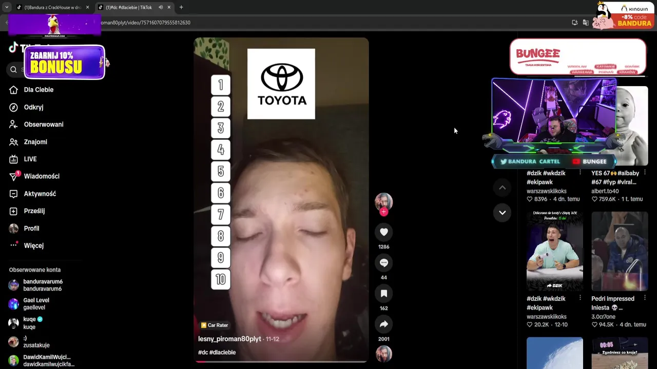The width and height of the screenshot is (657, 369).
Task: Switch to the Bandura z CrackHouse tab
Action: (52, 7)
